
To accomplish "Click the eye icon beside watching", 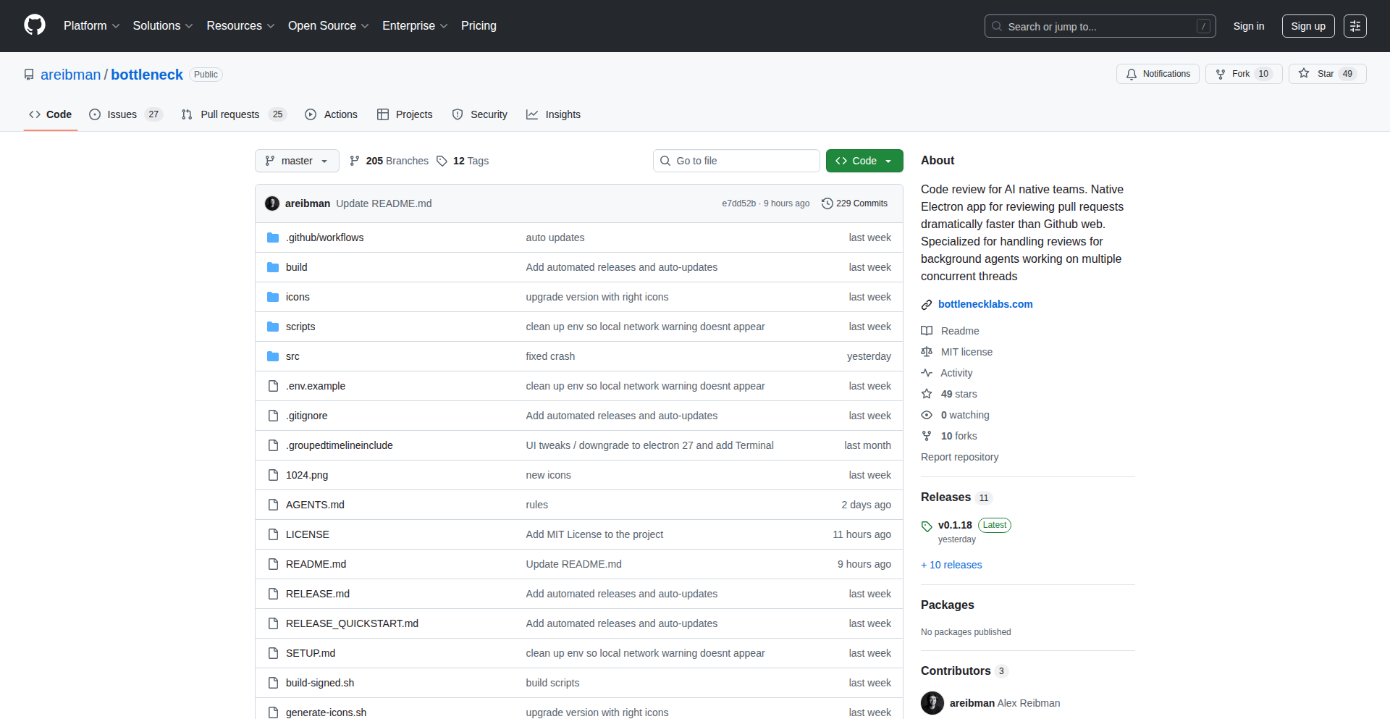I will (927, 415).
